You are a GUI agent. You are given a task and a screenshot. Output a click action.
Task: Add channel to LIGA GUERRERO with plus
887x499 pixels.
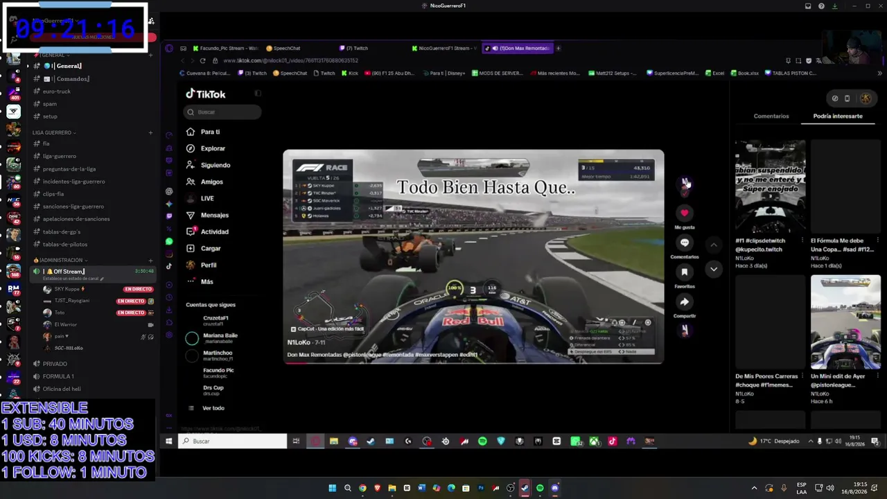[150, 132]
